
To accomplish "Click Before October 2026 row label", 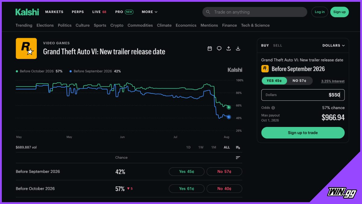I will (35, 189).
